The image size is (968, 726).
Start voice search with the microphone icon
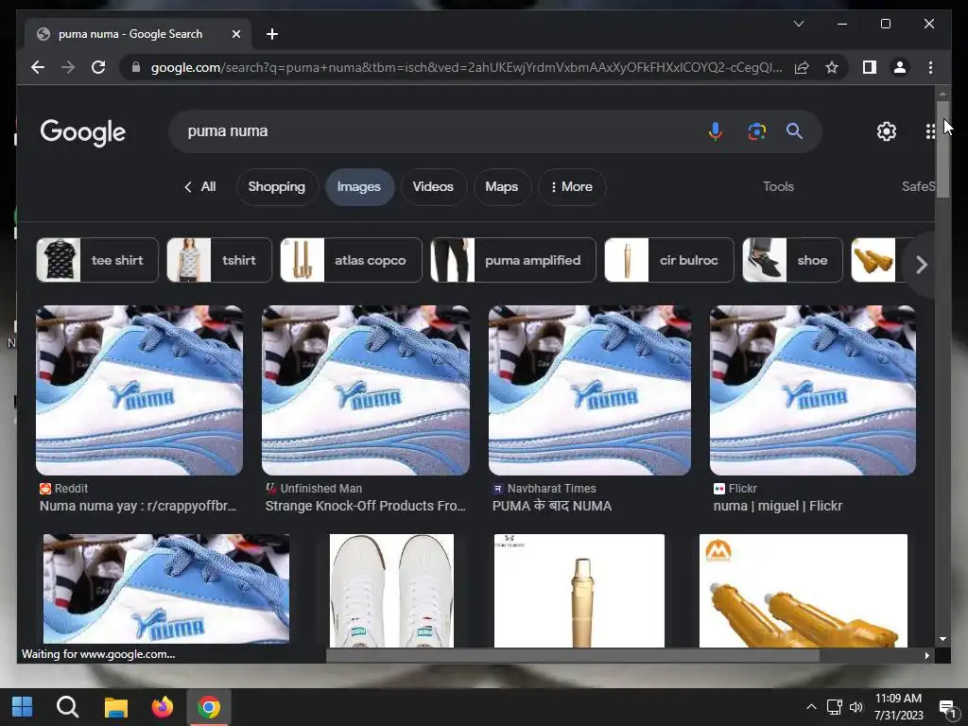[715, 130]
